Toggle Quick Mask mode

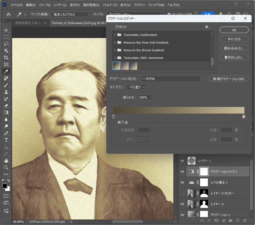(x=6, y=196)
